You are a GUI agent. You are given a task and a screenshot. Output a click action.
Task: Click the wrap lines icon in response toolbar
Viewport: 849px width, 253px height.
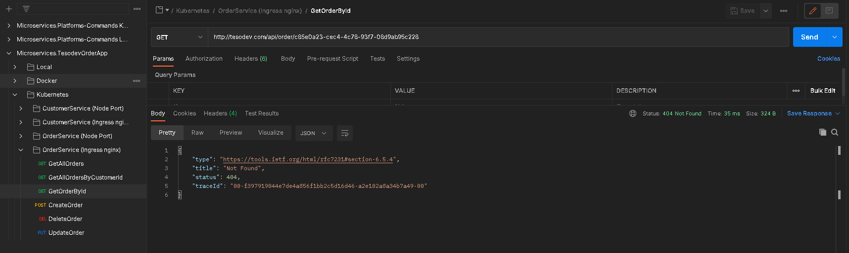pos(345,133)
